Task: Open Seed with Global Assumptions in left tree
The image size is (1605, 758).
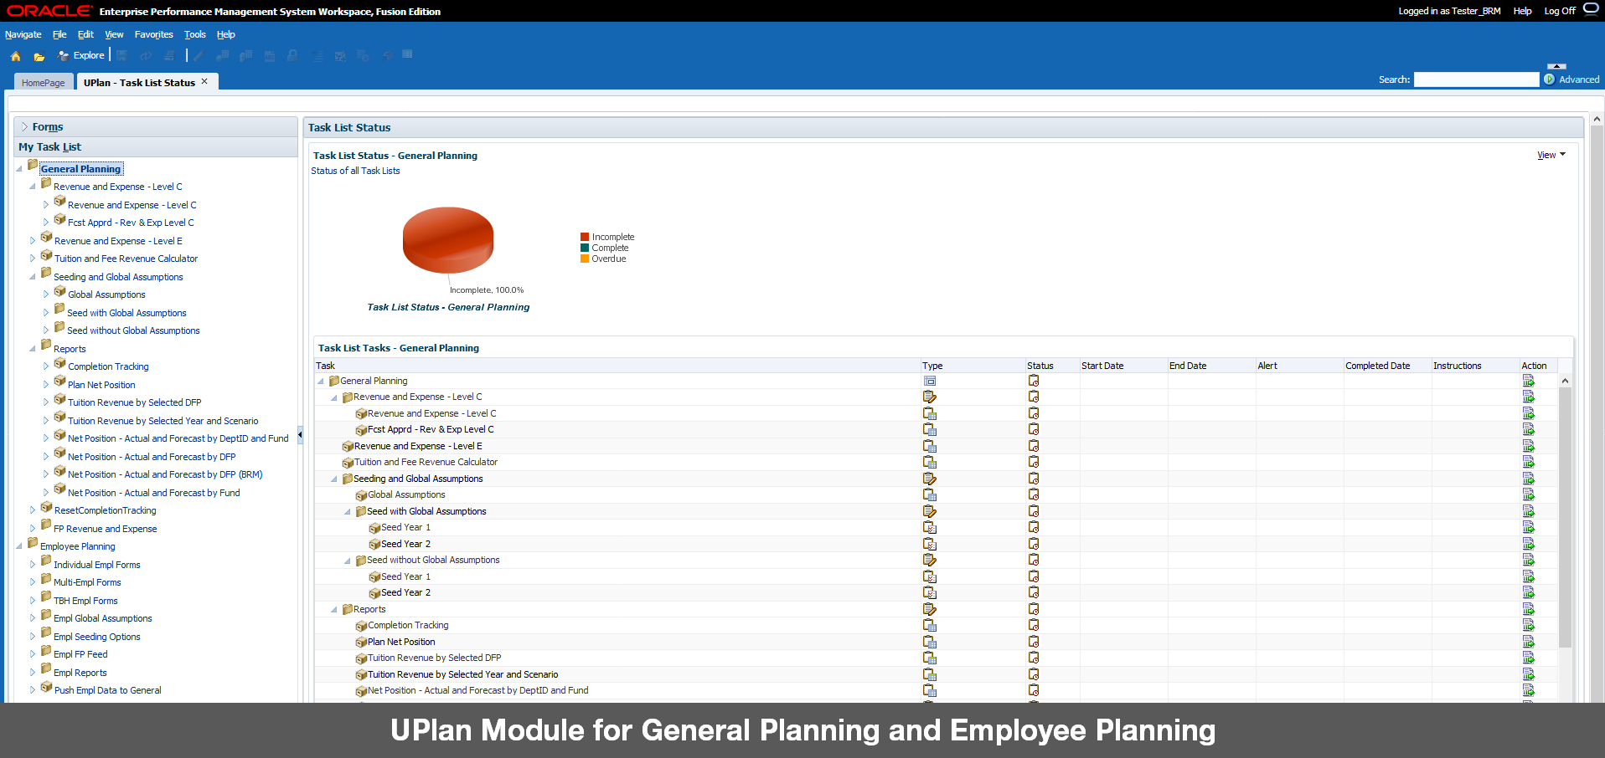Action: [x=126, y=313]
